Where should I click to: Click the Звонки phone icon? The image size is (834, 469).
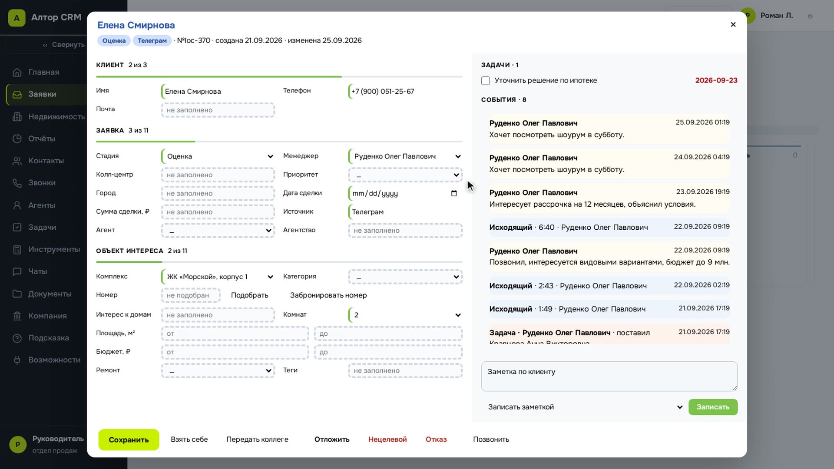[17, 183]
